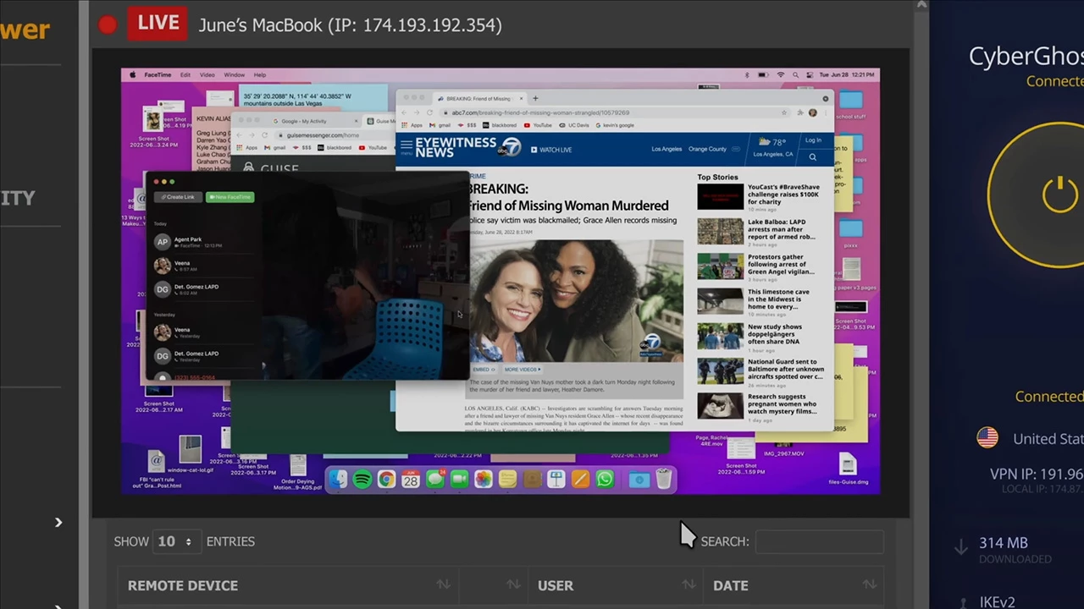Open Messages app in the dock
The height and width of the screenshot is (609, 1084).
(434, 480)
